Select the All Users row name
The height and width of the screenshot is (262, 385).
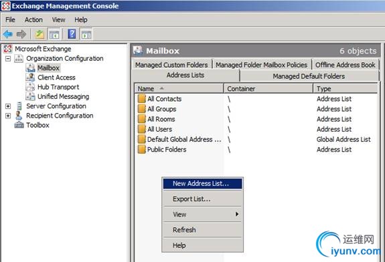(159, 129)
